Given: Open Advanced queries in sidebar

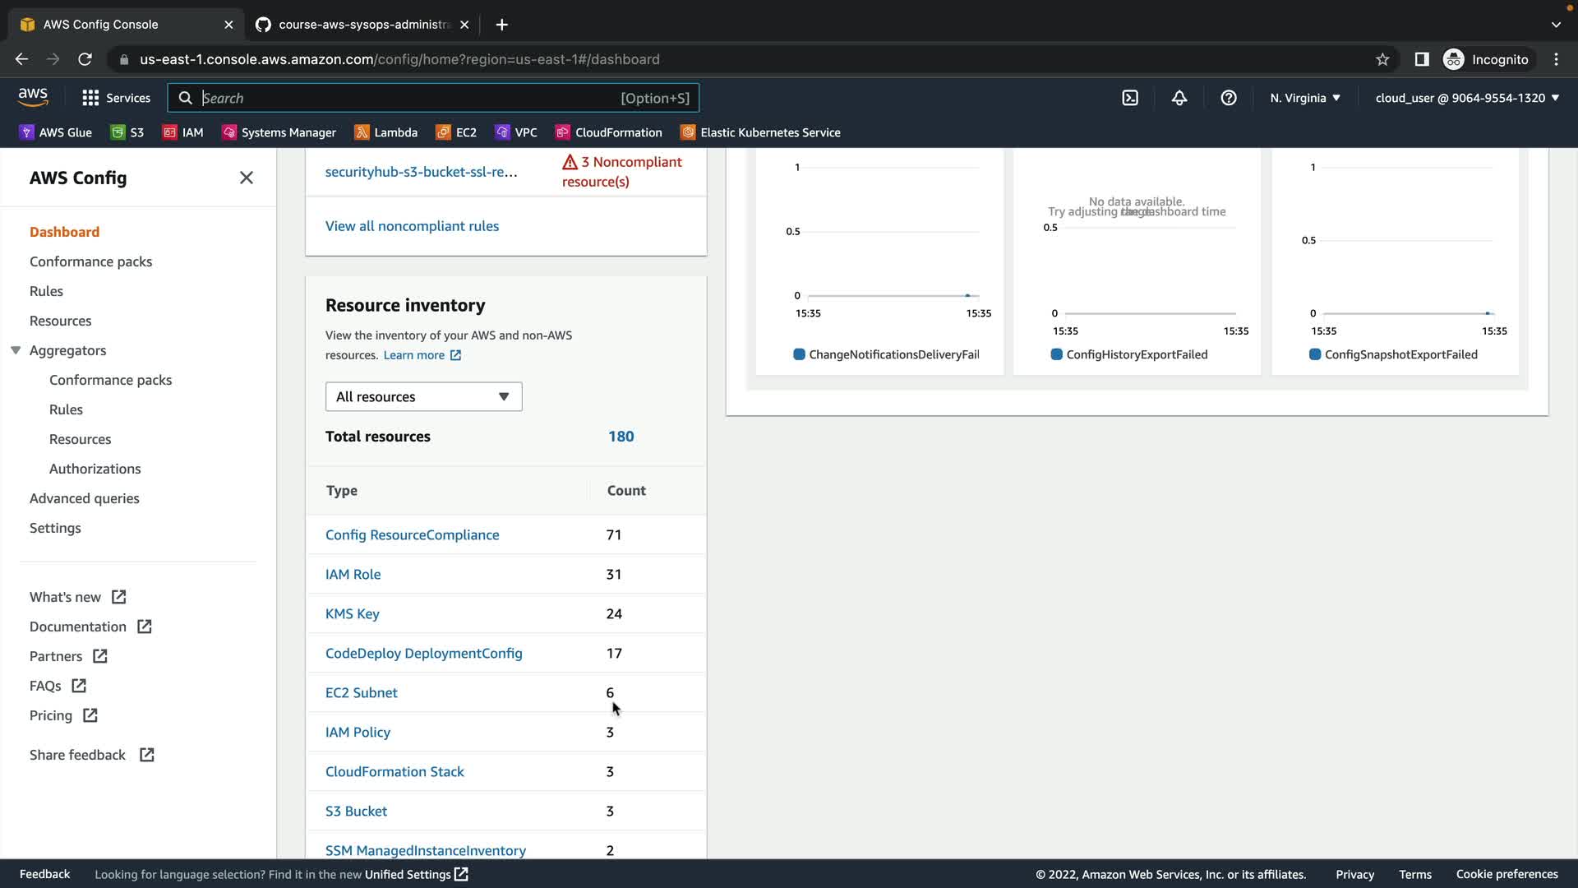Looking at the screenshot, I should 84,498.
